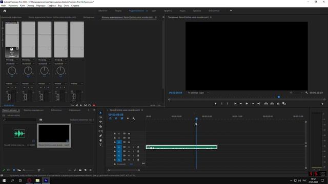This screenshot has height=184, width=328.
Task: Play the sequence in Program Monitor
Action: (247, 104)
